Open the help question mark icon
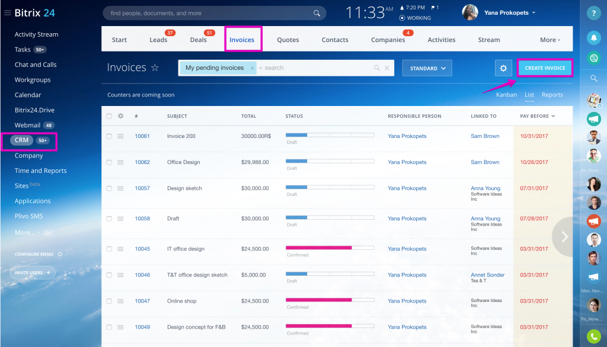This screenshot has height=347, width=607. [593, 13]
